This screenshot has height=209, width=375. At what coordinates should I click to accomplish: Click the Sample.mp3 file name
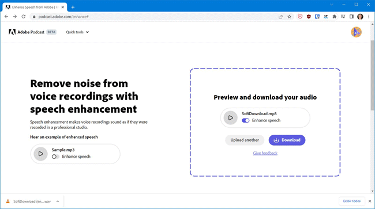click(x=63, y=150)
